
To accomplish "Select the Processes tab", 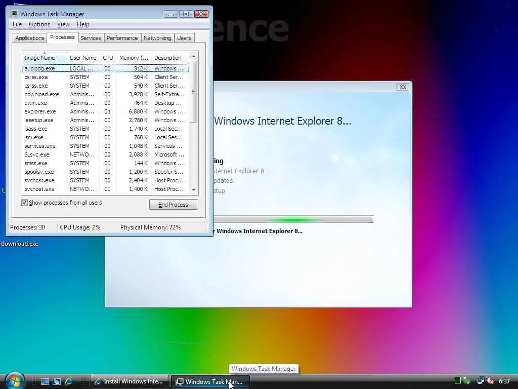I will pyautogui.click(x=62, y=37).
